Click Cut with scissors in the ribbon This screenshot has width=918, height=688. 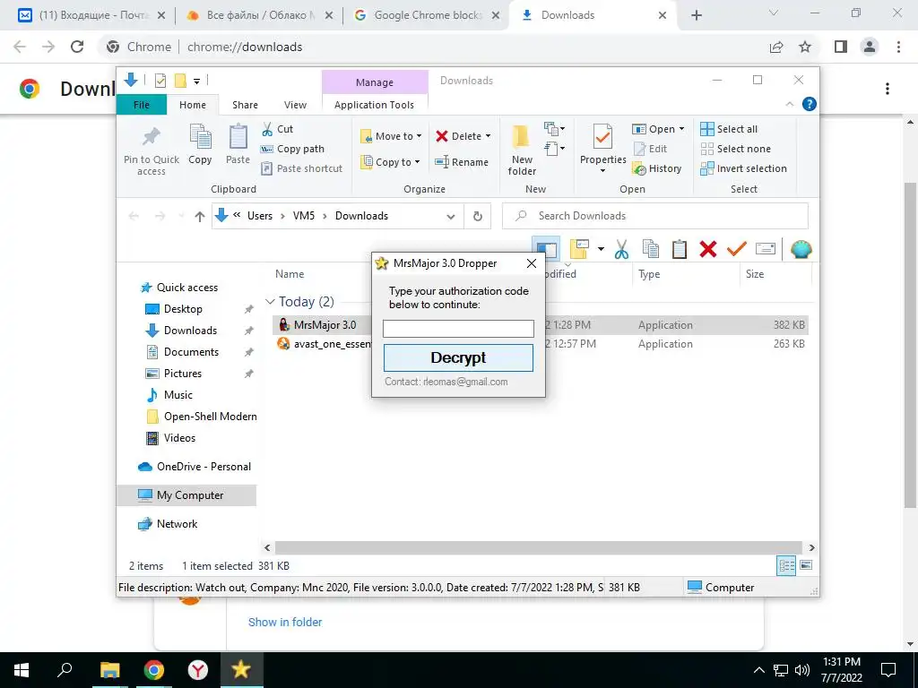(277, 129)
